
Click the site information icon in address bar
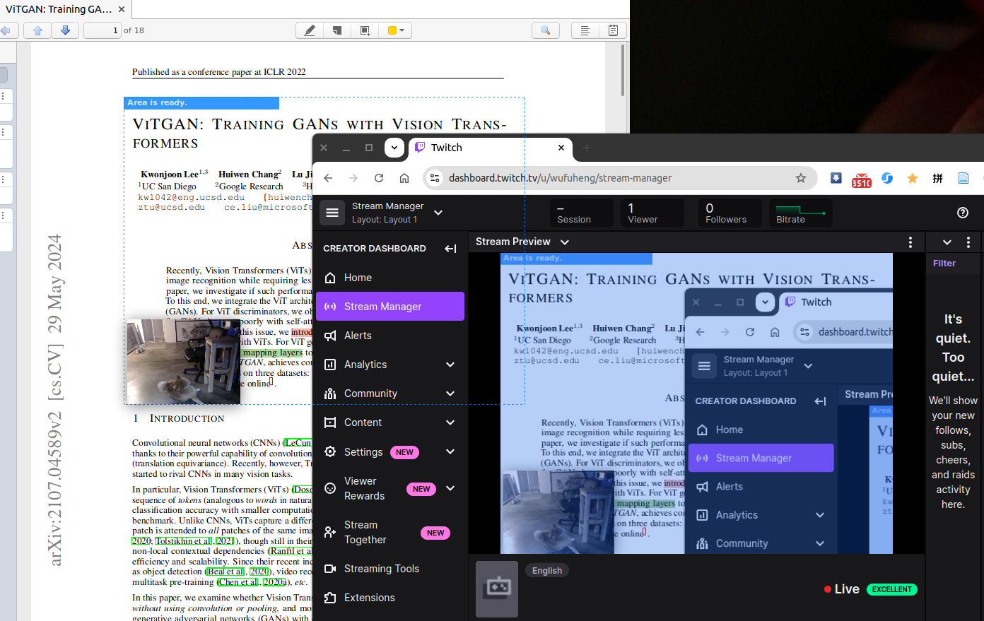click(435, 178)
